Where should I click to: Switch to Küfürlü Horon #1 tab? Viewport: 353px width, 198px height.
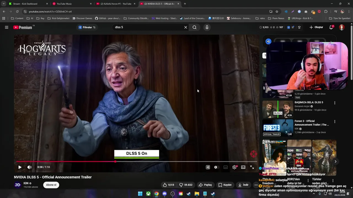tap(116, 4)
